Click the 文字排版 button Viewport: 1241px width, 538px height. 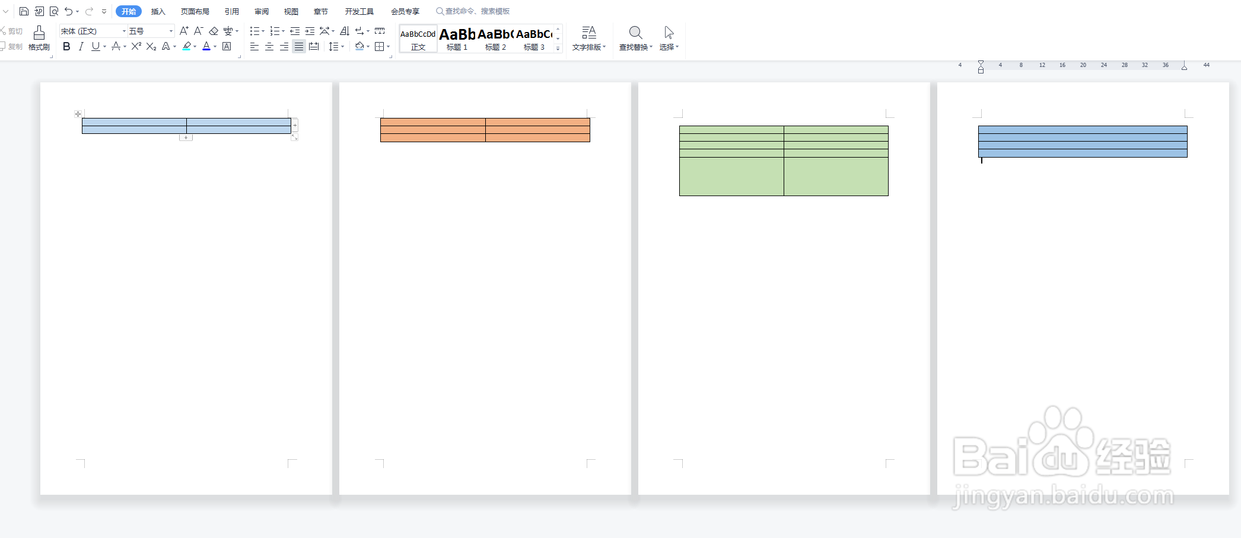pos(589,39)
